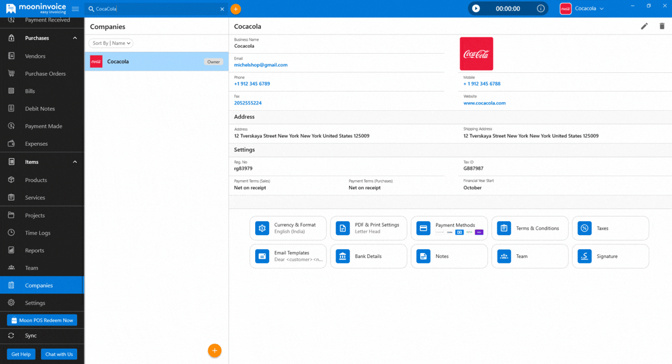
Task: Click the timer info icon
Action: tap(541, 9)
